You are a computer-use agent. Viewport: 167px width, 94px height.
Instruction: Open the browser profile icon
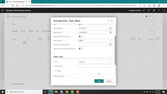click(x=159, y=5)
